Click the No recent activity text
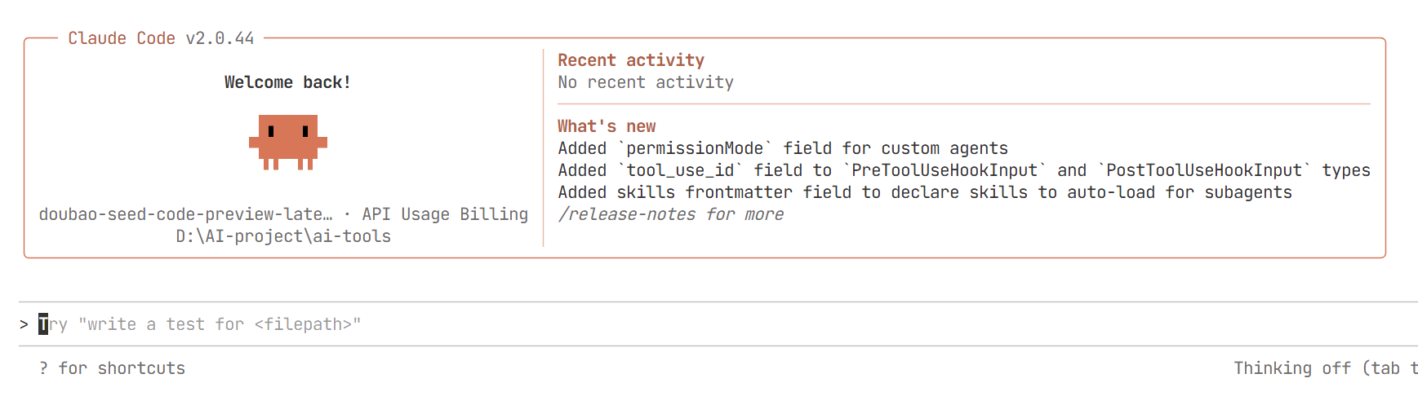 (645, 82)
